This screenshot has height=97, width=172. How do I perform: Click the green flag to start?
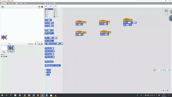point(39,7)
